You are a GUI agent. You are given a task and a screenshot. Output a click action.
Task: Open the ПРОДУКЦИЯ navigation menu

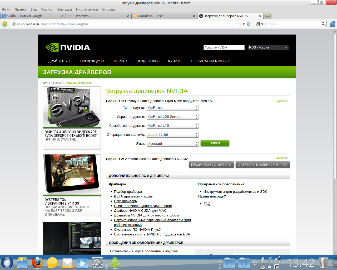click(92, 61)
